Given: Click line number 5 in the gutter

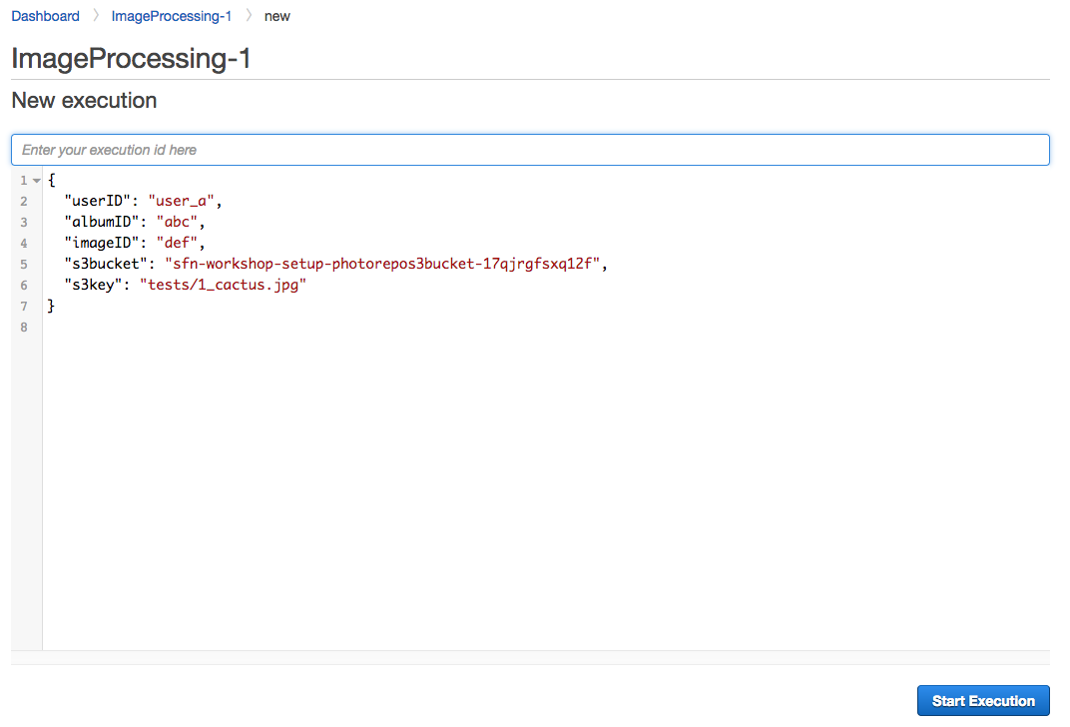Looking at the screenshot, I should 24,265.
